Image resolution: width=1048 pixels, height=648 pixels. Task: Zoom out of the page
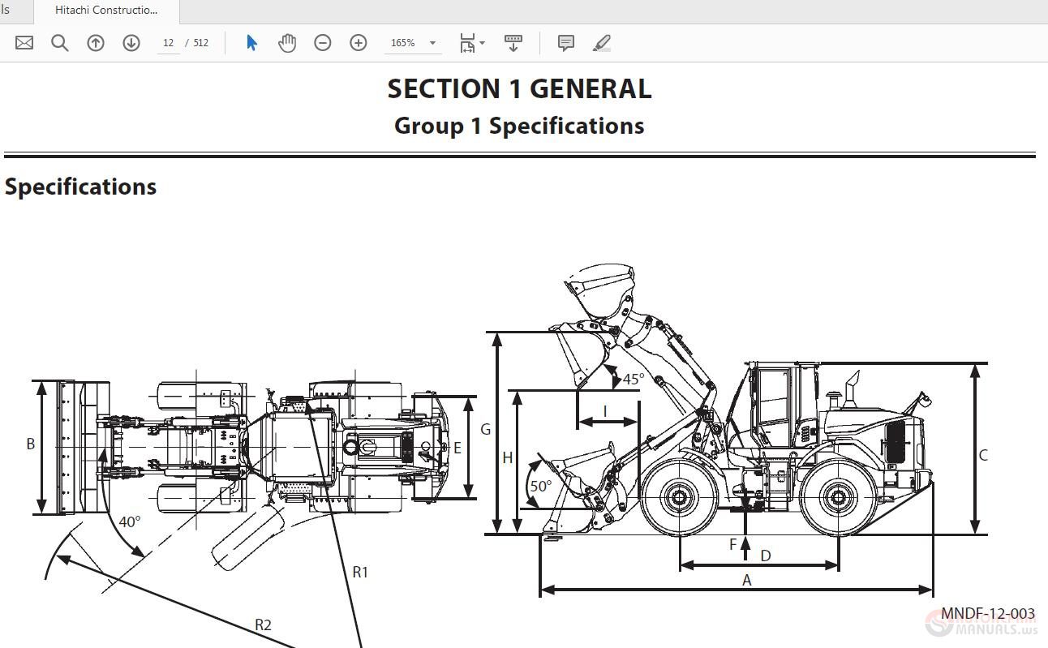pyautogui.click(x=322, y=42)
